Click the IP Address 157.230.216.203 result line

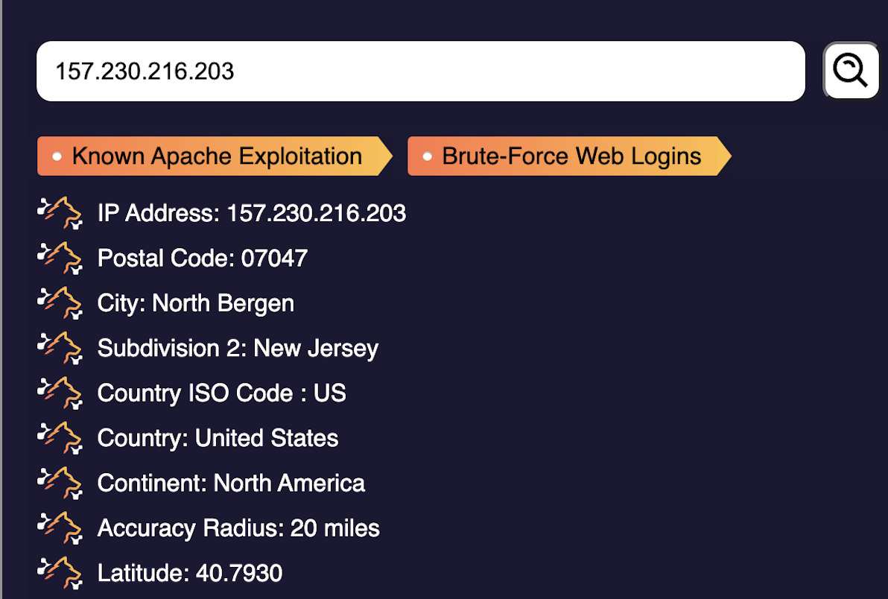pos(252,214)
